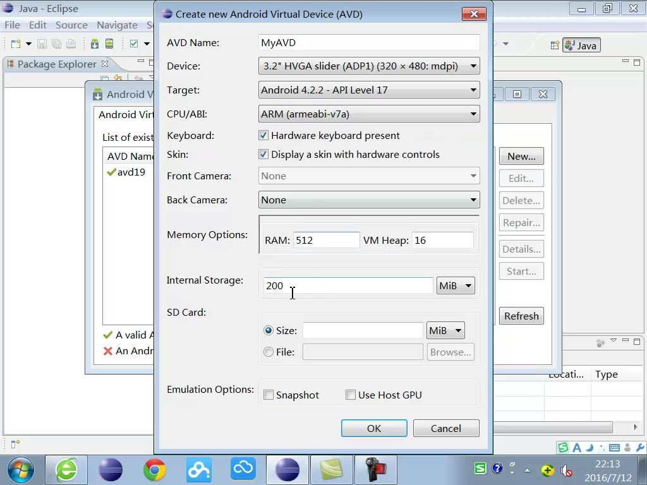The height and width of the screenshot is (485, 647).
Task: Click the Open Perspective icon beside Java
Action: pos(555,45)
